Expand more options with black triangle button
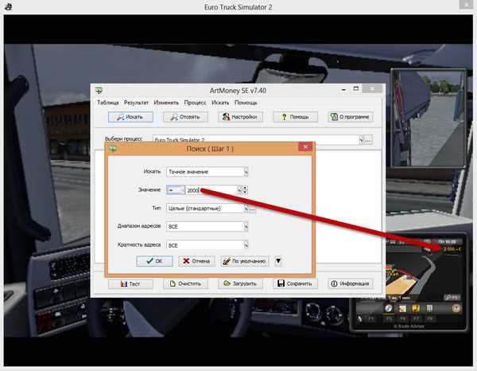The width and height of the screenshot is (477, 371). (x=278, y=261)
